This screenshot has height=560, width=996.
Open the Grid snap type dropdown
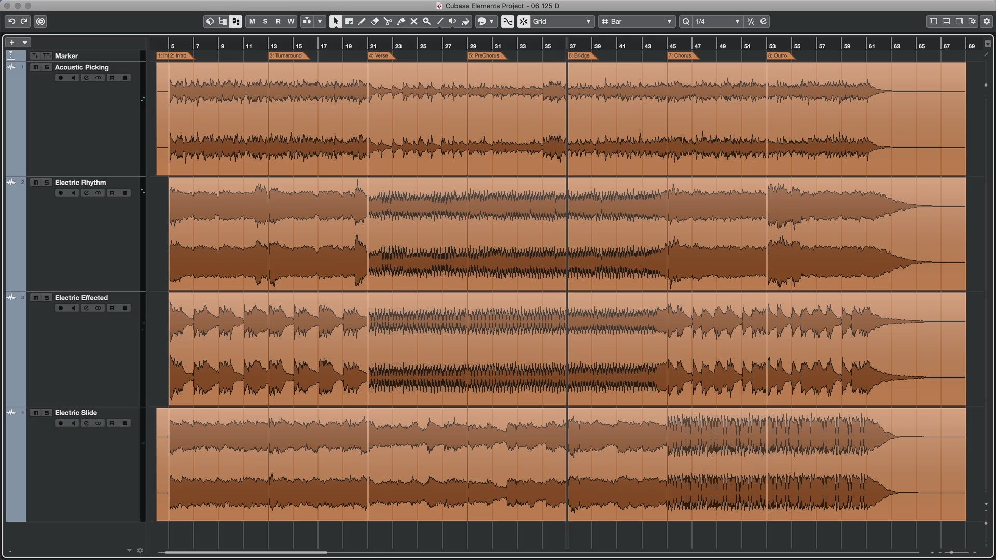click(x=562, y=21)
